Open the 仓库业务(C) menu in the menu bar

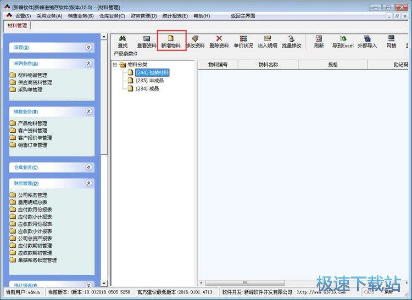(x=112, y=16)
